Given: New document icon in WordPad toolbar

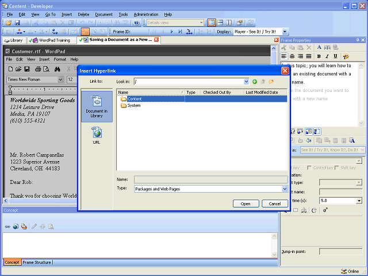Looking at the screenshot, I should [x=10, y=69].
